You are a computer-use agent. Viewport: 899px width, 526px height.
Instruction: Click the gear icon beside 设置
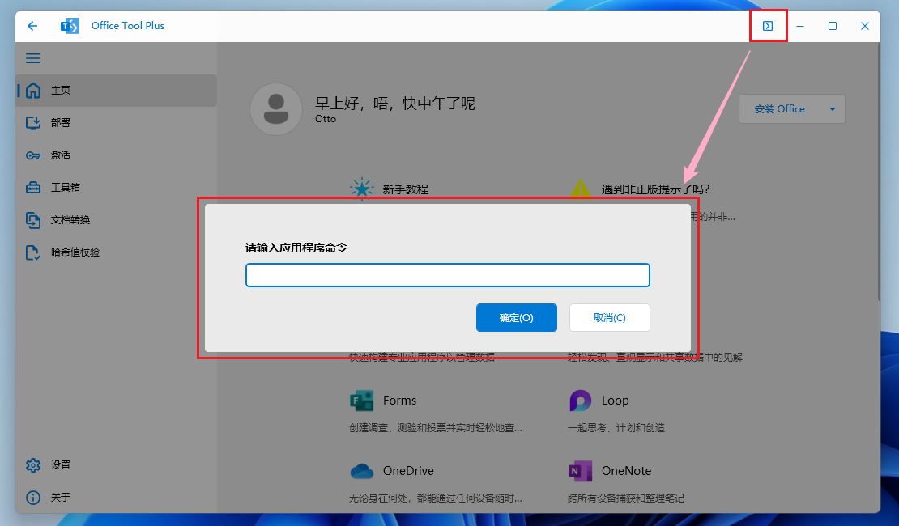(x=33, y=465)
